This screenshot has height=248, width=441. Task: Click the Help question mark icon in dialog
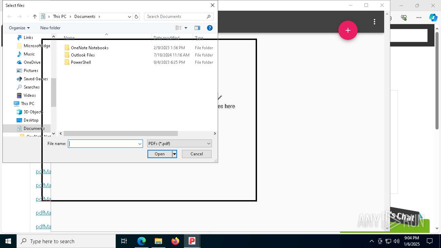tap(210, 28)
